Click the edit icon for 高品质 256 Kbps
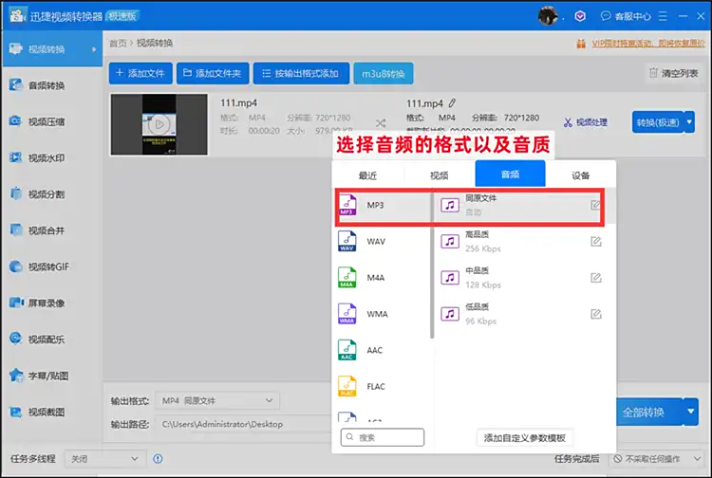712x478 pixels. click(596, 242)
